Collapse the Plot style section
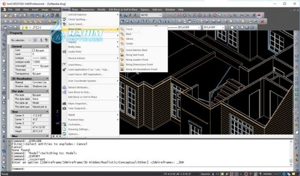 click(47, 91)
